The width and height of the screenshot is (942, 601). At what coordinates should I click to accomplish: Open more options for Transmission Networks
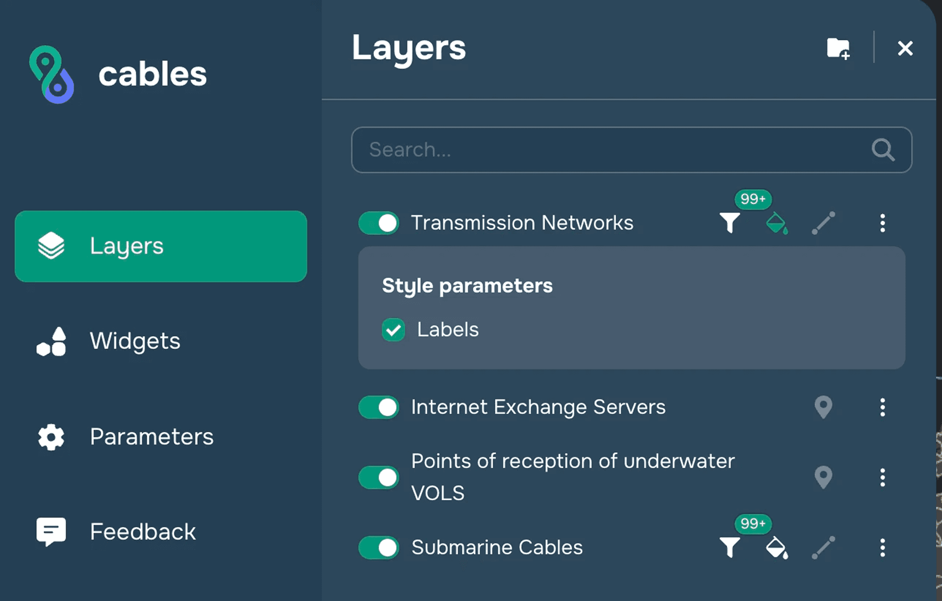(x=882, y=223)
